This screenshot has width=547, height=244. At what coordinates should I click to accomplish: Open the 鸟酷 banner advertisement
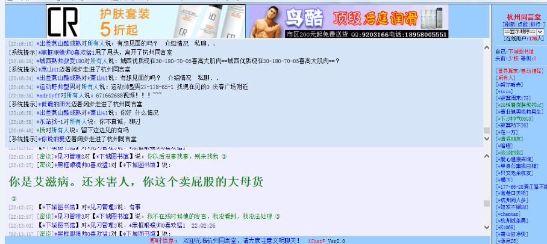[x=346, y=22]
